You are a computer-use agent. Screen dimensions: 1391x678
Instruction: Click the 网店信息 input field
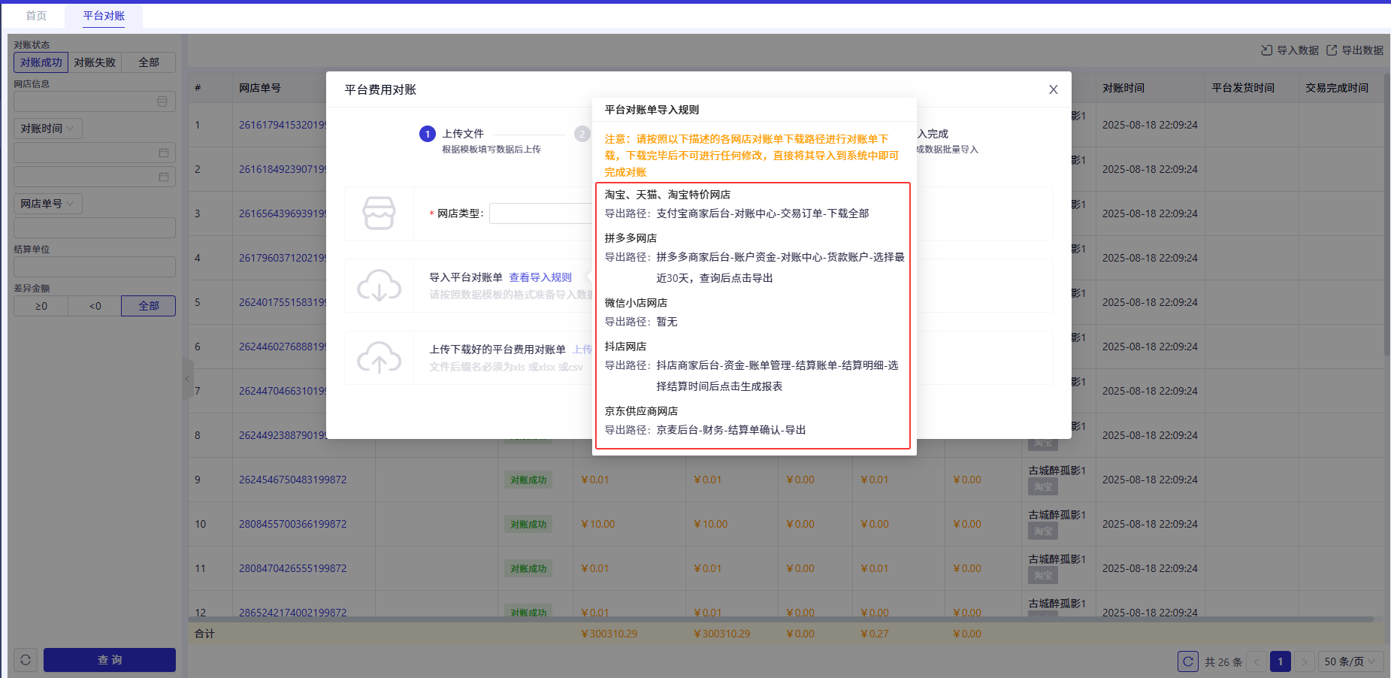[x=95, y=101]
